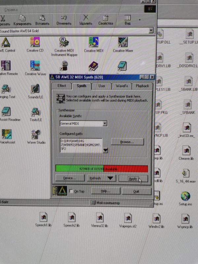Select the _inst32i.ex_ file icon
The width and height of the screenshot is (198, 264).
pyautogui.click(x=187, y=128)
